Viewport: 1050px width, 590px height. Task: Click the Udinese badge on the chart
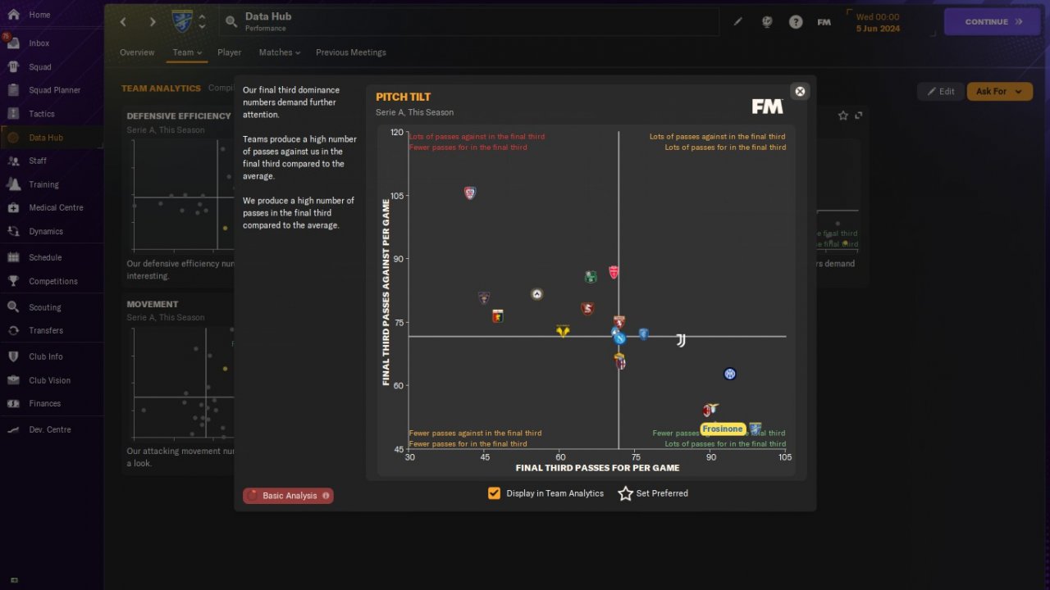(x=537, y=294)
